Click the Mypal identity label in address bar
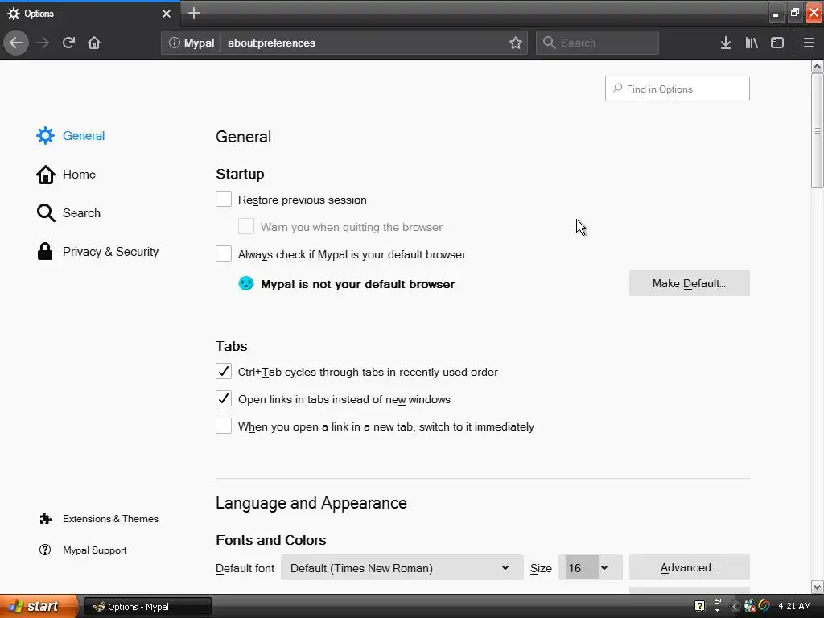Viewport: 824px width, 618px height. [x=199, y=43]
